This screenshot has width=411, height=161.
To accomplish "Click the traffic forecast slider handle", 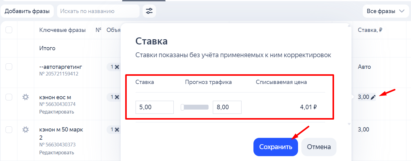I will coord(182,107).
